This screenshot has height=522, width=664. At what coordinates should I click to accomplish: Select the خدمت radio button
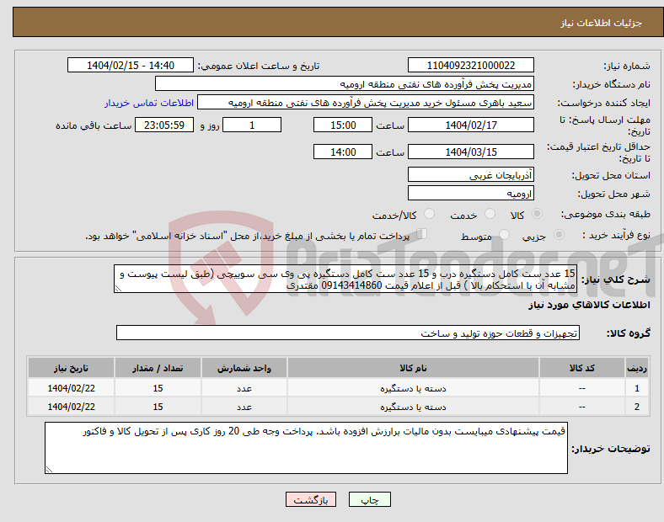(490, 214)
